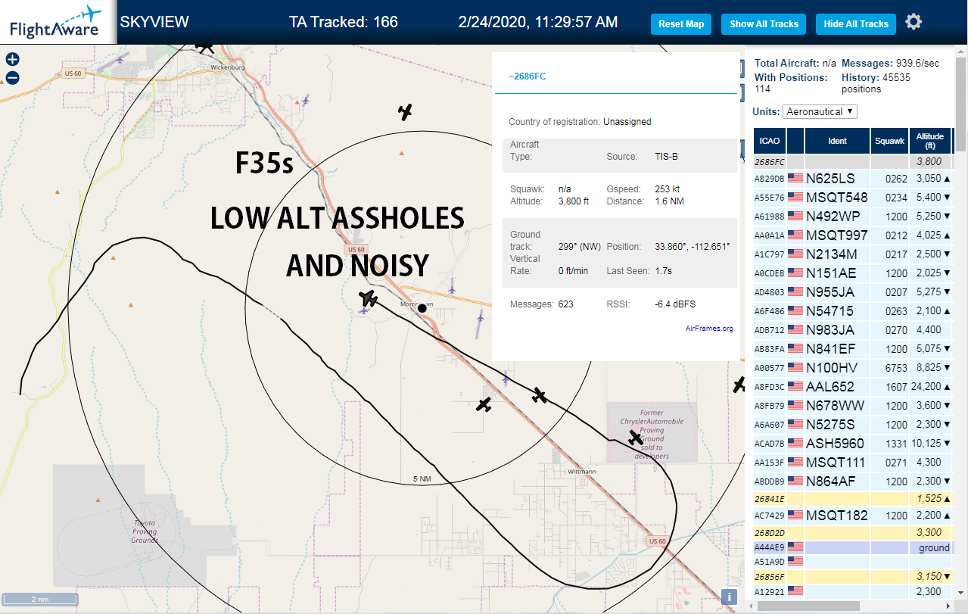
Task: Sort table by Ident column header
Action: tap(837, 141)
